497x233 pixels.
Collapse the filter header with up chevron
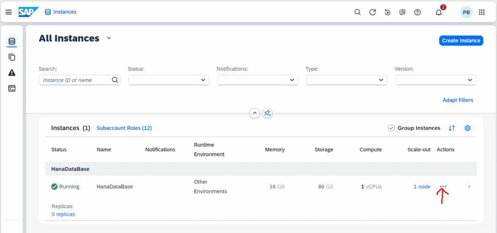[254, 113]
